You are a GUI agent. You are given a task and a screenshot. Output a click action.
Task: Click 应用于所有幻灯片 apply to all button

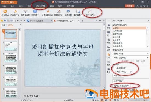(x=121, y=86)
